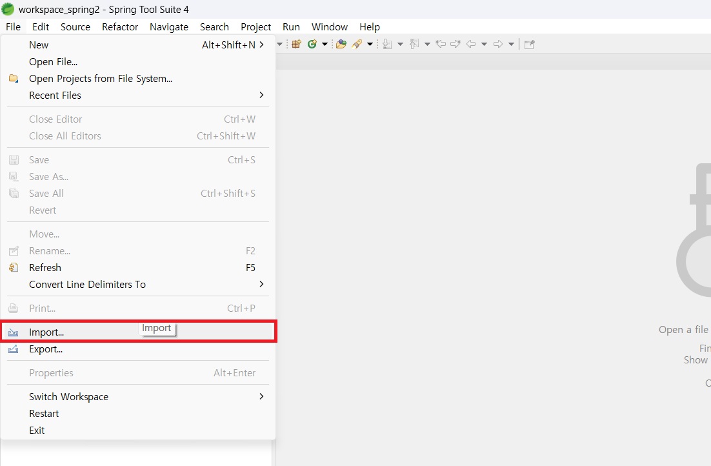711x466 pixels.
Task: Choose Export... in the File menu
Action: tap(138, 349)
